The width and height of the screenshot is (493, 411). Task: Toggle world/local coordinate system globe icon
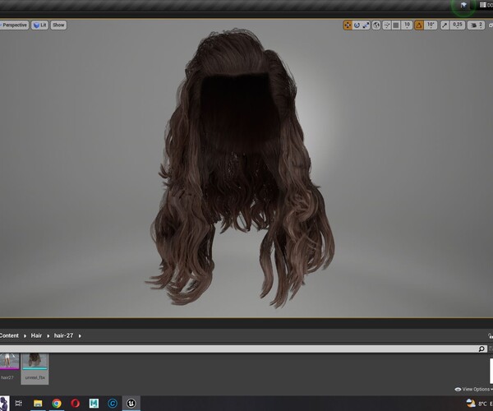376,25
